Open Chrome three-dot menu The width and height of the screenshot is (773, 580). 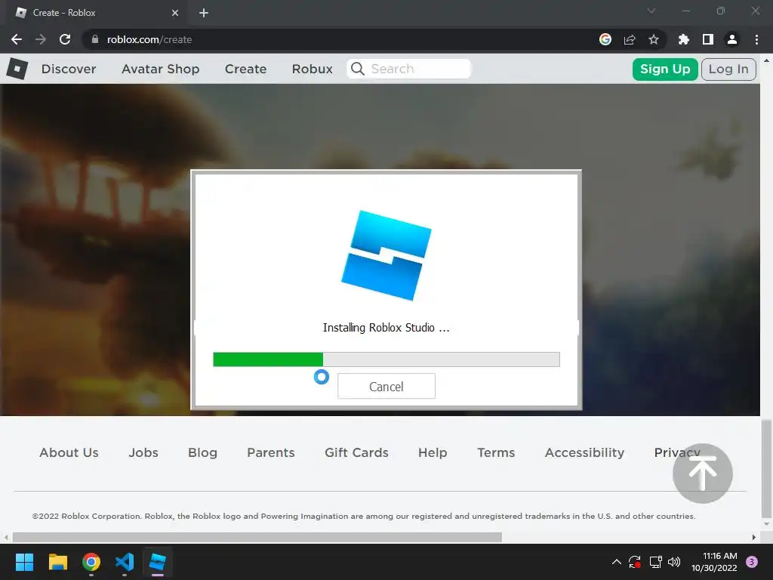[x=756, y=39]
